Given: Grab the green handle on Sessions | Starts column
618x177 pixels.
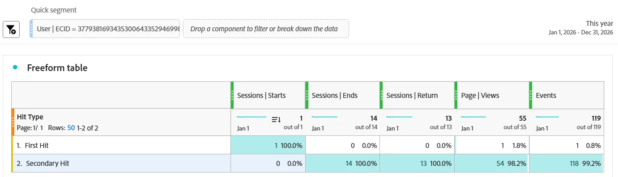Looking at the screenshot, I should coord(232,95).
